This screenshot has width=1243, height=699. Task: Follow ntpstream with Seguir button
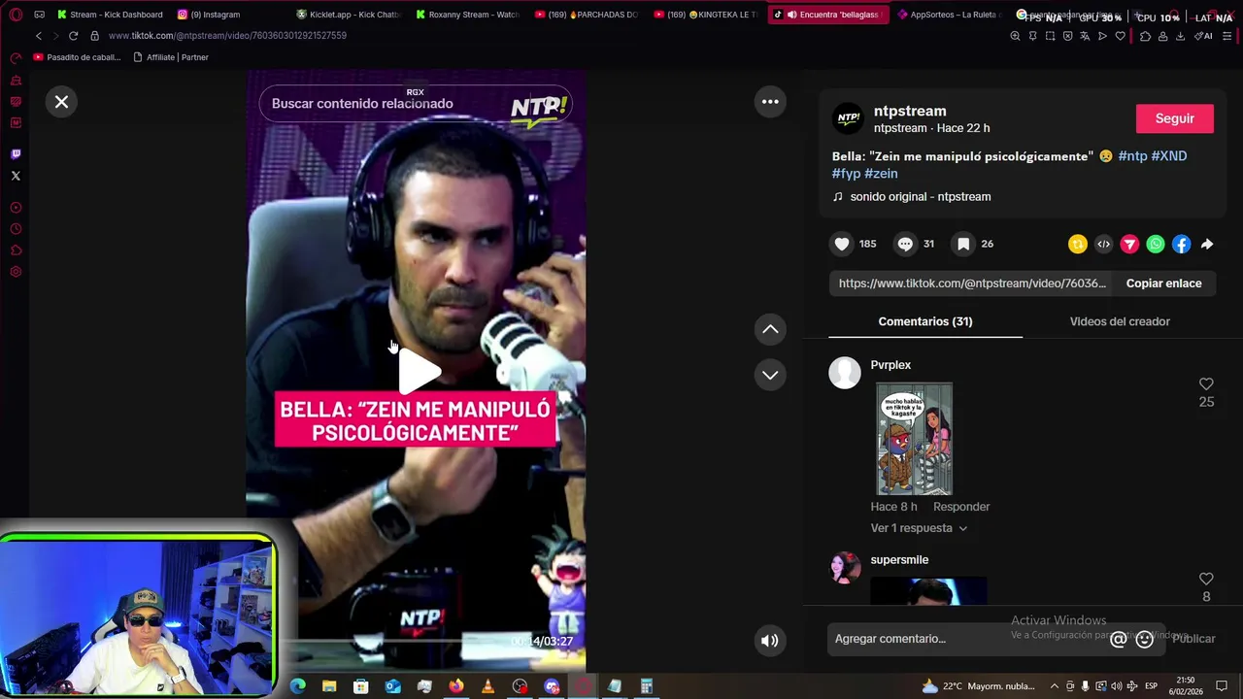[x=1175, y=118]
